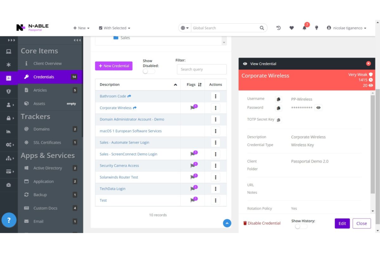
Task: Click the help question mark bubble
Action: click(9, 220)
